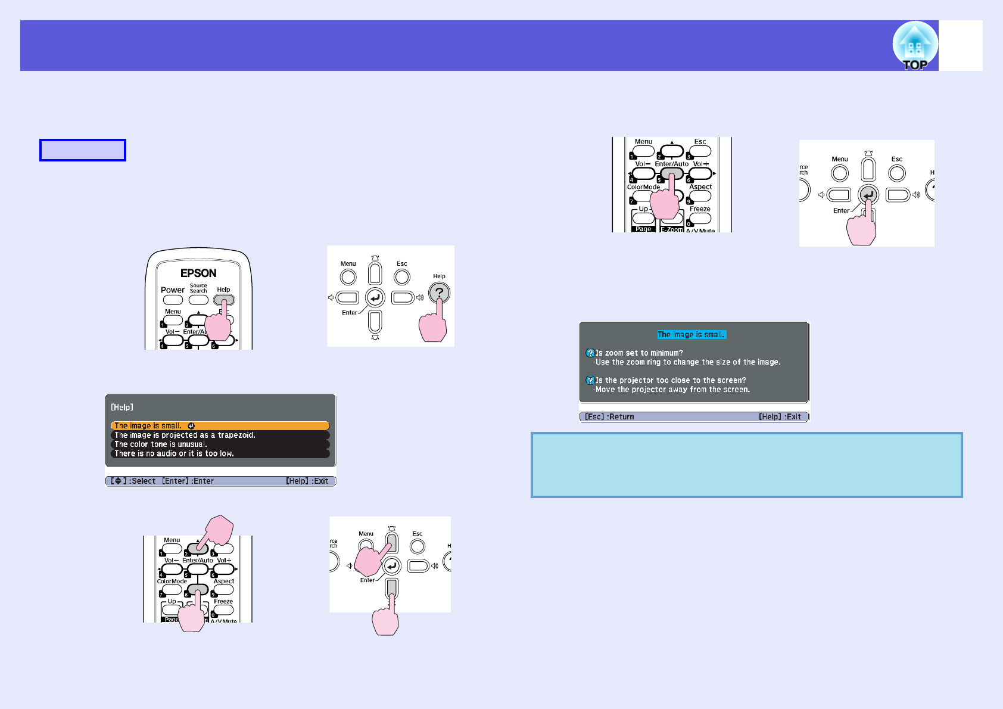
Task: Click the empty blue-outlined label box
Action: (83, 150)
